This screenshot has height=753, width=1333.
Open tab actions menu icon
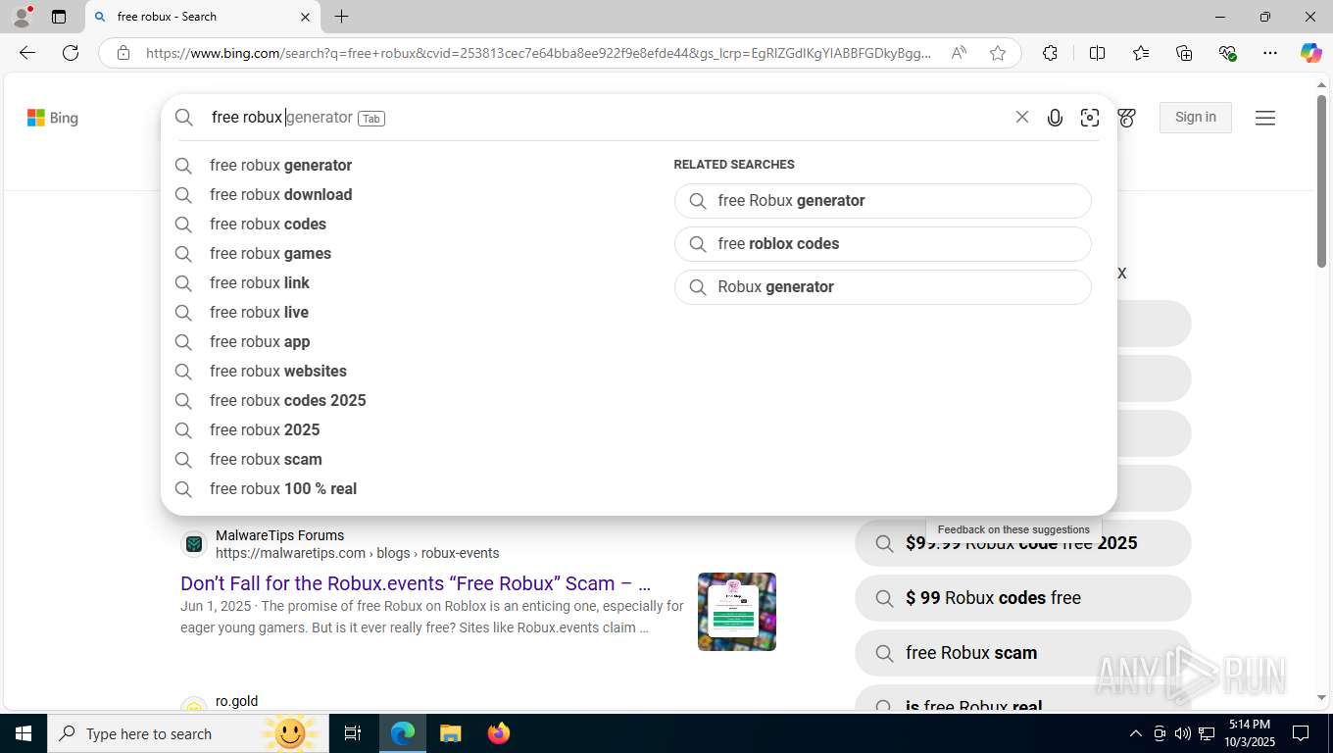point(59,17)
